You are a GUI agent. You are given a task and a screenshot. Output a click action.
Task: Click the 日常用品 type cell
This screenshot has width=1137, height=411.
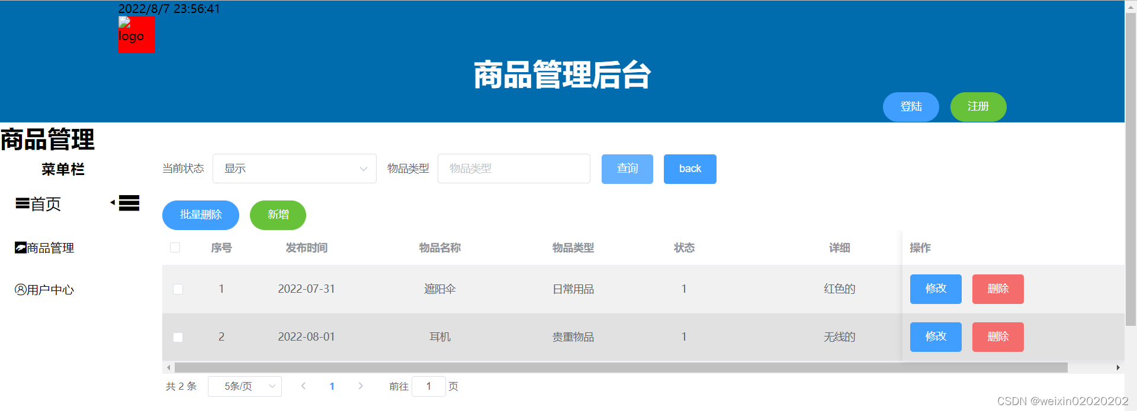pos(573,289)
